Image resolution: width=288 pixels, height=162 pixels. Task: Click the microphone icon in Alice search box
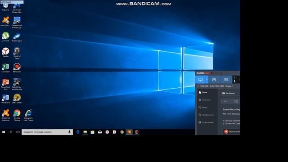[x=69, y=132]
